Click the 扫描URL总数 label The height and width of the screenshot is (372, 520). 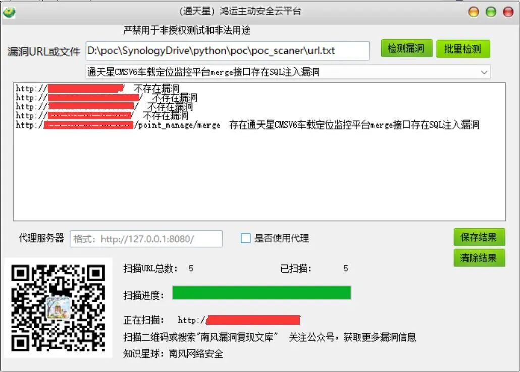(x=150, y=268)
